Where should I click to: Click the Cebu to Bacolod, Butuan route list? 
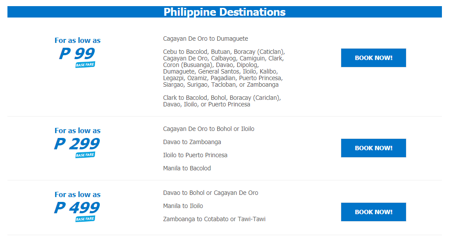[x=224, y=68]
